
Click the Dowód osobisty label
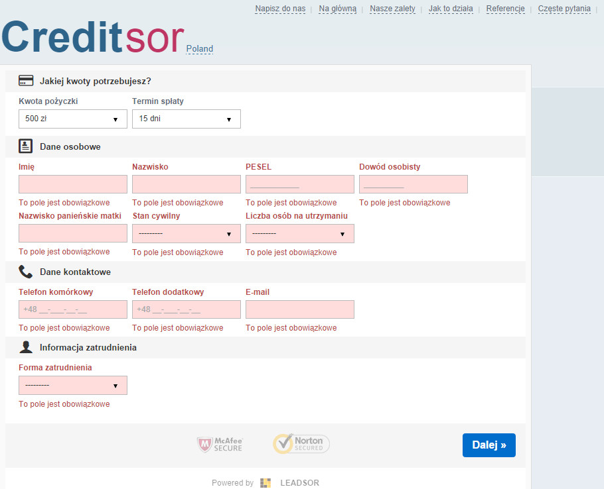tap(390, 167)
